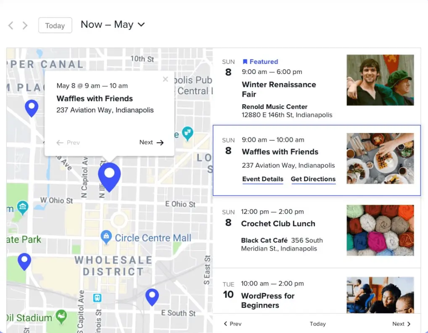This screenshot has width=428, height=333.
Task: Click blue map pin beside State Park
Action: pyautogui.click(x=24, y=262)
